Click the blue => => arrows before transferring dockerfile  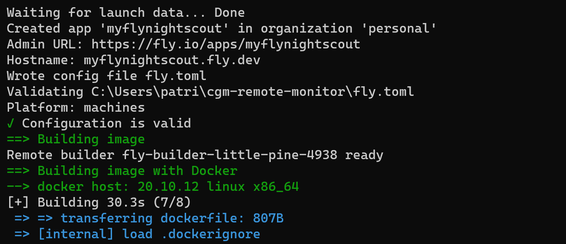tap(33, 219)
